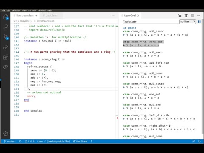Click the master branch in status bar
The image size is (204, 153).
10,141
